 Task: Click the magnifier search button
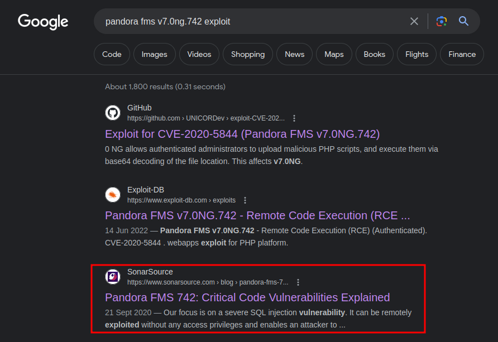click(x=463, y=21)
